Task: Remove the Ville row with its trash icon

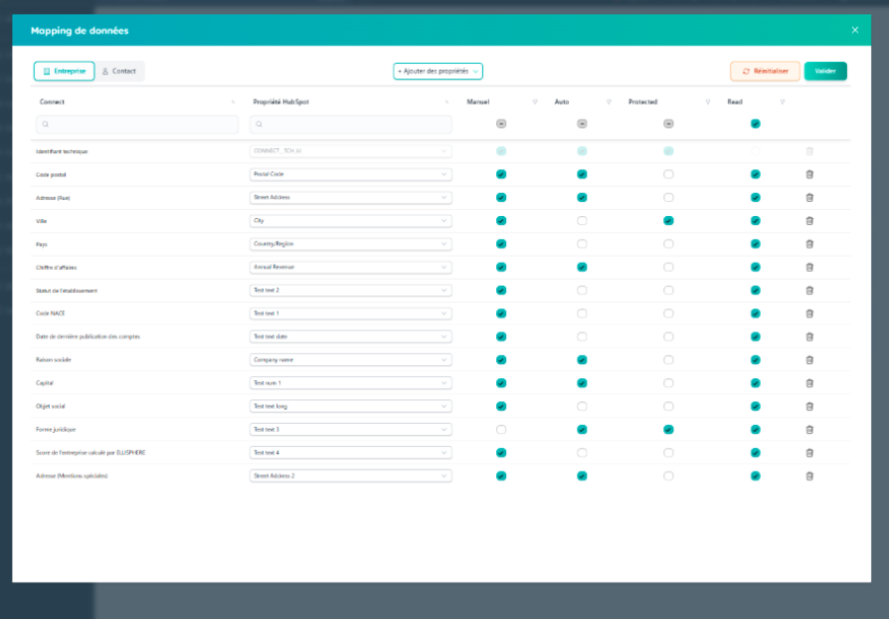Action: [x=809, y=221]
